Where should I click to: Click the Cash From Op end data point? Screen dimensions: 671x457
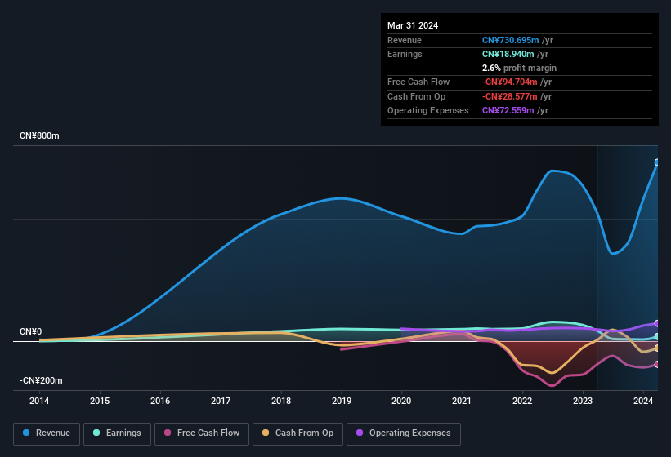click(x=657, y=348)
